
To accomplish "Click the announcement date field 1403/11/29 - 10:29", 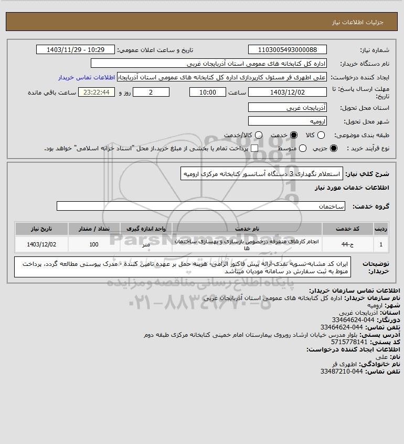I will pyautogui.click(x=76, y=49).
